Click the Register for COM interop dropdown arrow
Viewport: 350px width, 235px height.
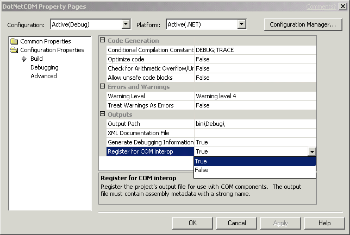311,152
